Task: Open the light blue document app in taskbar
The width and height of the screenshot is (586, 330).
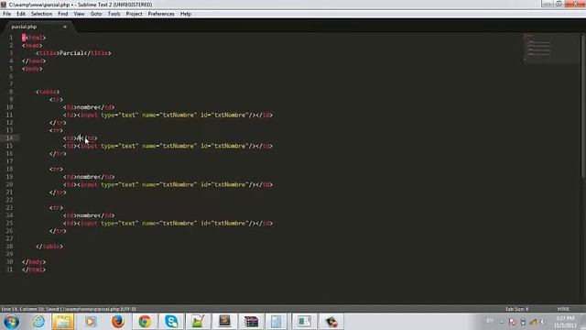Action: pos(277,322)
